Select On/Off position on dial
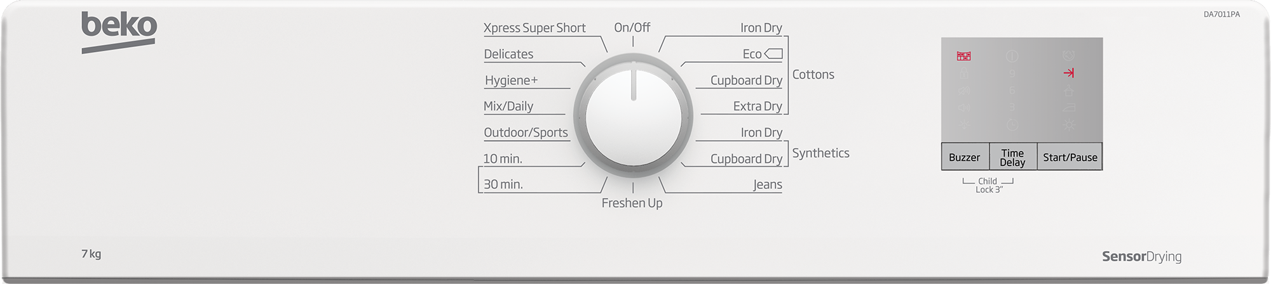 (x=632, y=27)
